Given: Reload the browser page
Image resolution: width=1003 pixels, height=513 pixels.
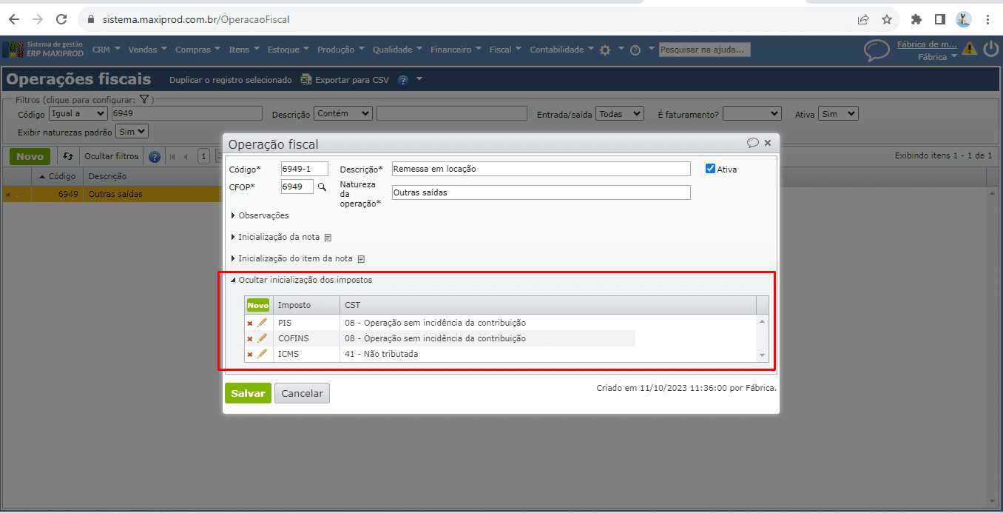Looking at the screenshot, I should click(x=62, y=19).
